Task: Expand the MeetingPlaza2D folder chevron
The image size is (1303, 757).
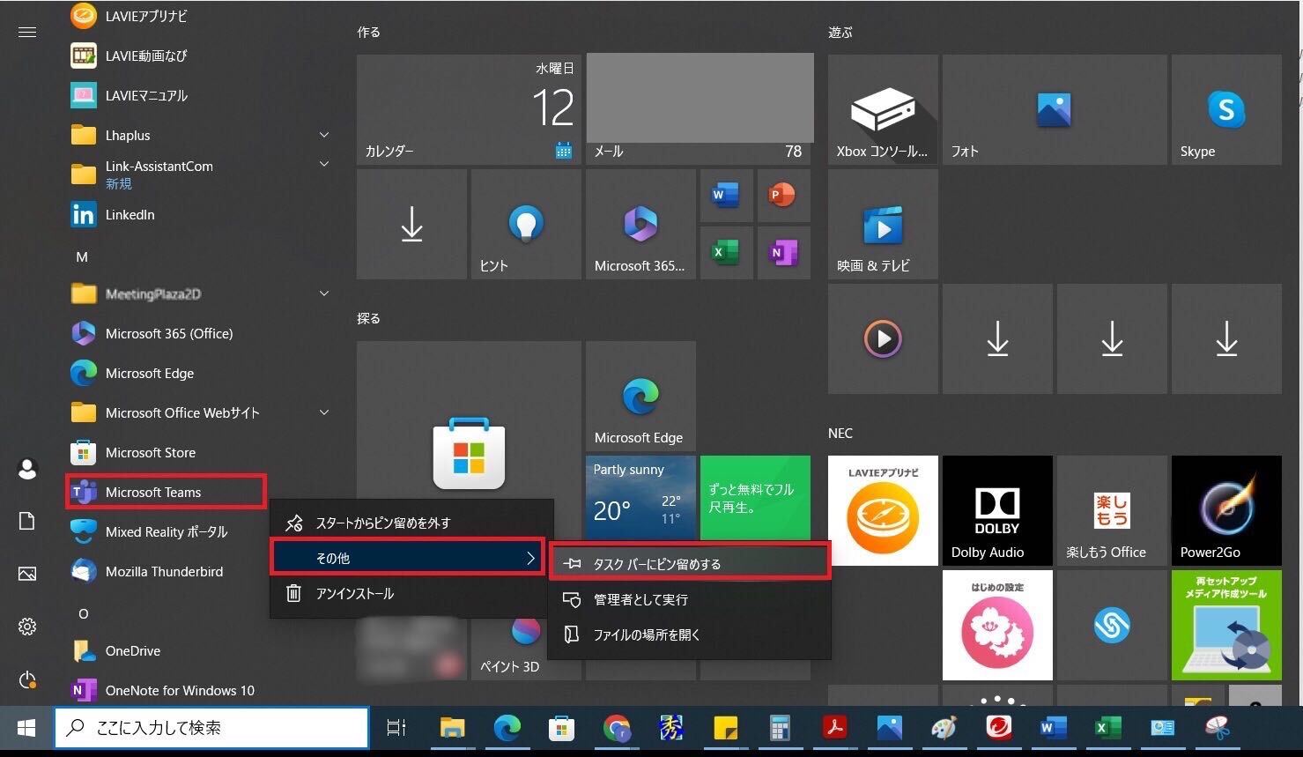Action: (x=323, y=294)
